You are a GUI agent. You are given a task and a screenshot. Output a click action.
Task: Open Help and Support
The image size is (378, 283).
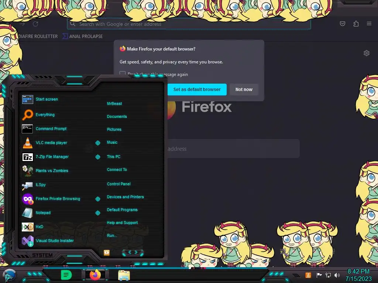pyautogui.click(x=122, y=223)
